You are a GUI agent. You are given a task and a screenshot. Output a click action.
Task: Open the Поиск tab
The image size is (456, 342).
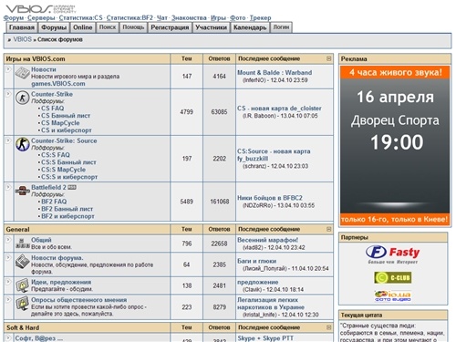pyautogui.click(x=108, y=27)
